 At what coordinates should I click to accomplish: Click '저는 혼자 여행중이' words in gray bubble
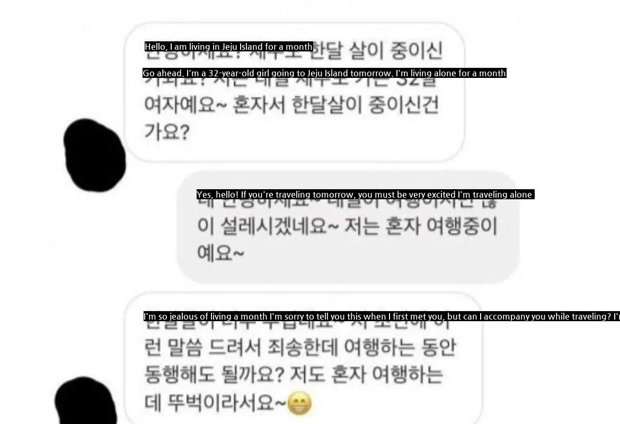[421, 226]
